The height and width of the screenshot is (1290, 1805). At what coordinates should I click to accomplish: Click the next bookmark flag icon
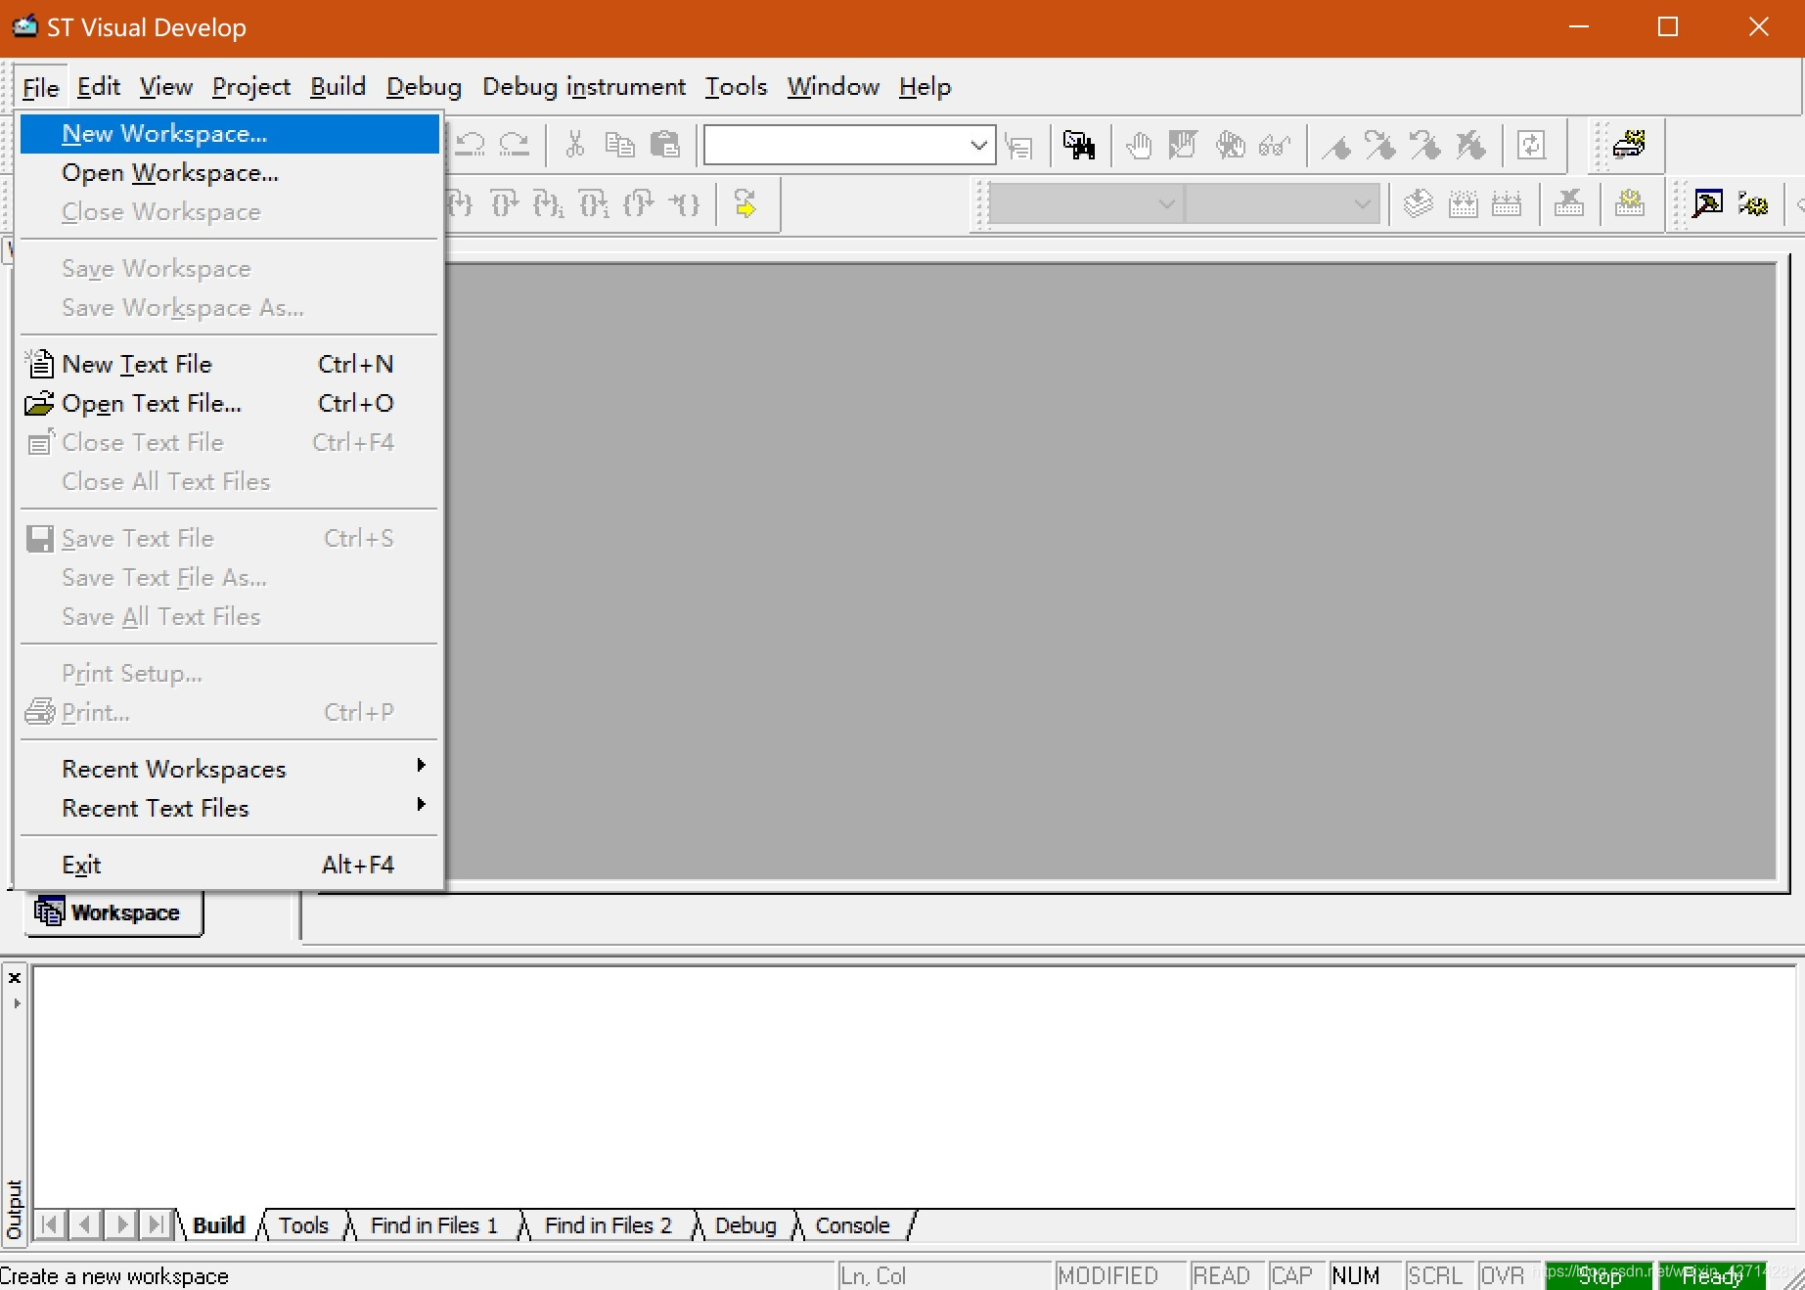point(1380,146)
